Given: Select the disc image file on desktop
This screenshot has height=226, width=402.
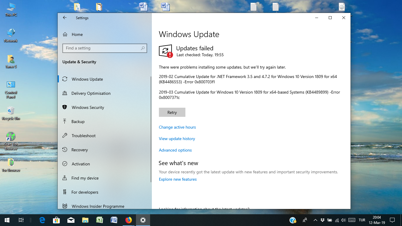Looking at the screenshot, I should click(x=342, y=7).
